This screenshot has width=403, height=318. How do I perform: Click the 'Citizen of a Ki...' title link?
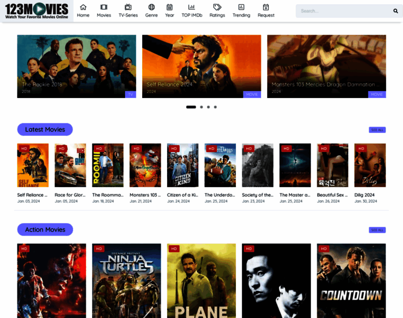[182, 195]
